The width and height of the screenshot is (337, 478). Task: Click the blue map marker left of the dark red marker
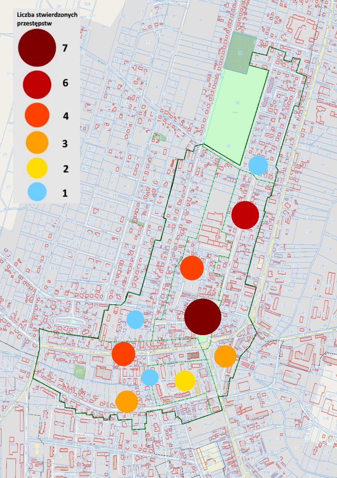coord(135,319)
